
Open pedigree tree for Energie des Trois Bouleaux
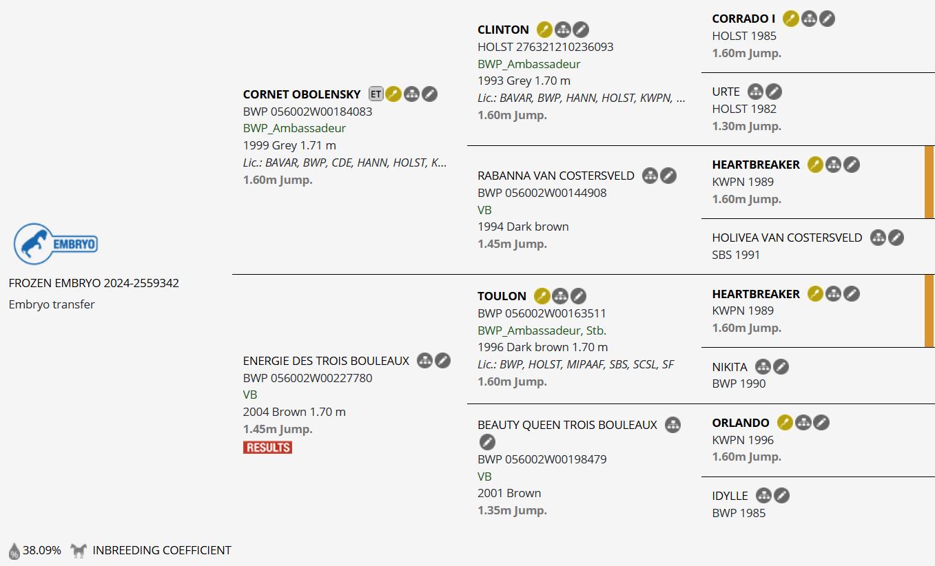[424, 361]
